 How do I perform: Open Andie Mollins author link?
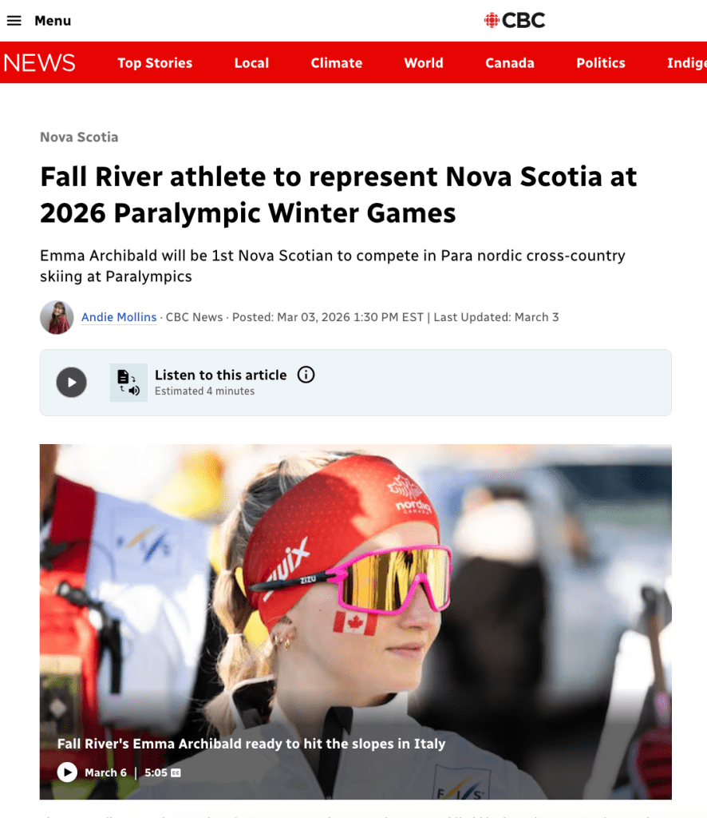point(119,317)
